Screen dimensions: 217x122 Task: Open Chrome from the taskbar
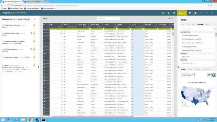30,120
